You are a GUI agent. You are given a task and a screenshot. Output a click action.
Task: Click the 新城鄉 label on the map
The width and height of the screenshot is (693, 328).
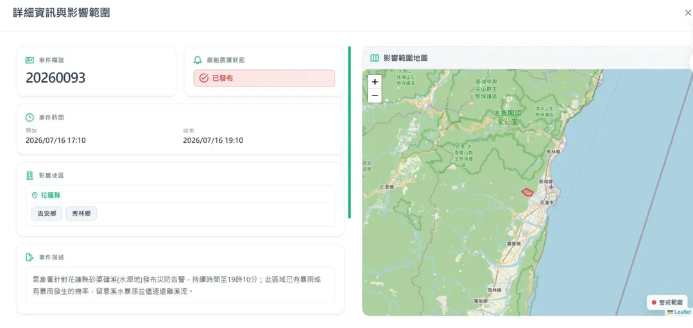click(x=546, y=181)
